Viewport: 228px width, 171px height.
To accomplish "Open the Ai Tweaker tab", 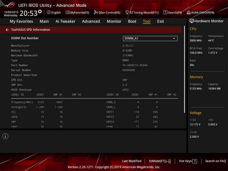I will 66,22.
